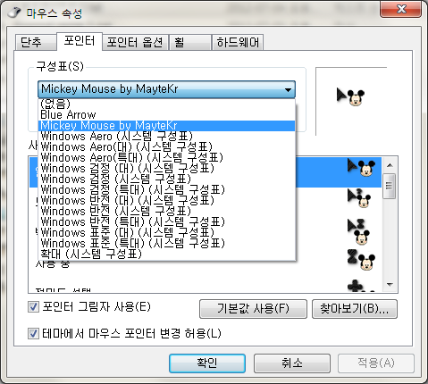This screenshot has height=384, width=428.
Task: Click the mouse icon in title bar
Action: [x=14, y=13]
